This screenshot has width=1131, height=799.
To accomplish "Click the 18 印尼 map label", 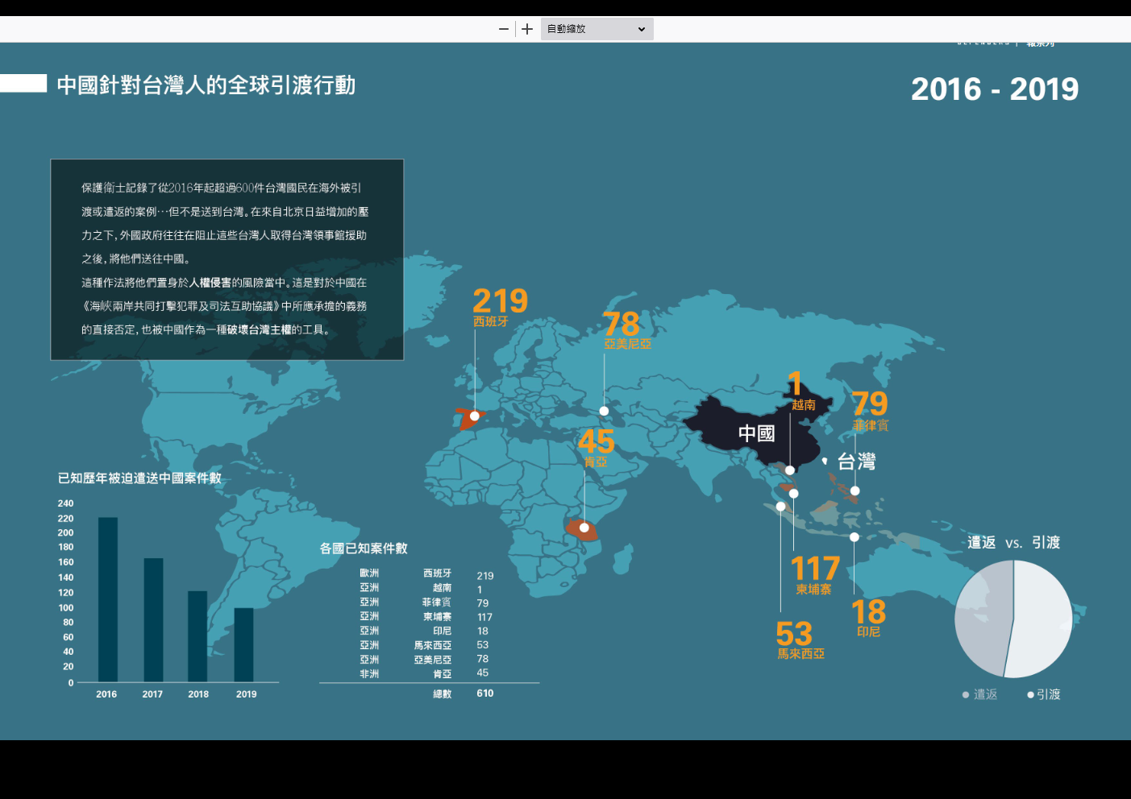I will point(868,618).
